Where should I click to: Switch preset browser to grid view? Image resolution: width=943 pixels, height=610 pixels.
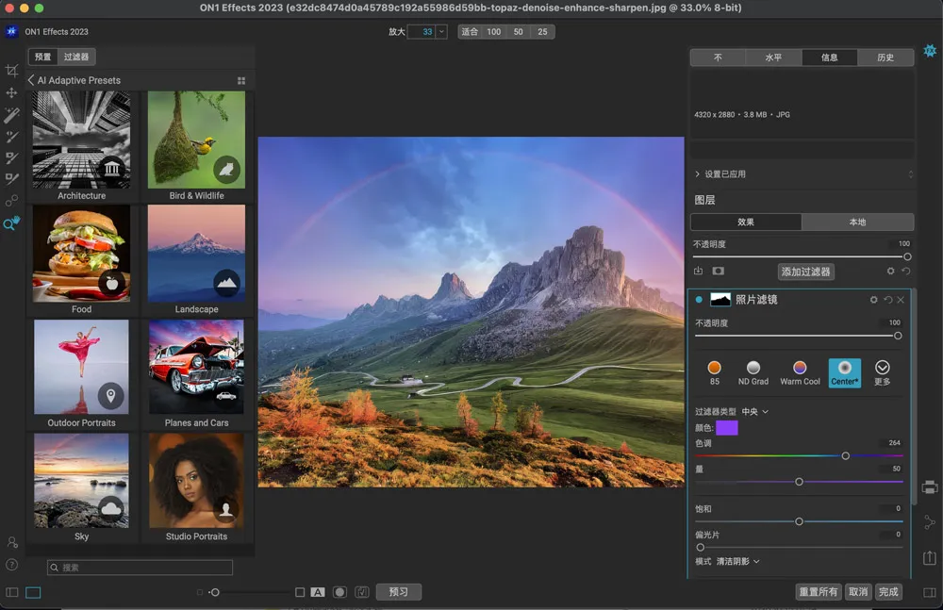tap(241, 81)
